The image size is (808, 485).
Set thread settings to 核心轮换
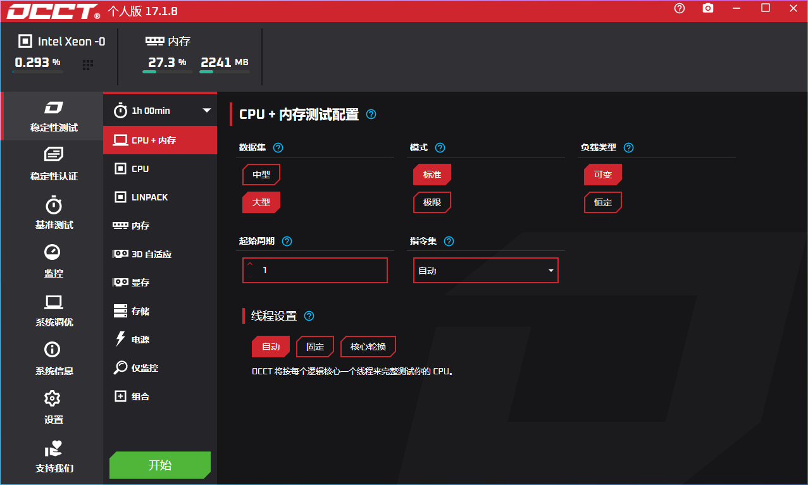368,347
